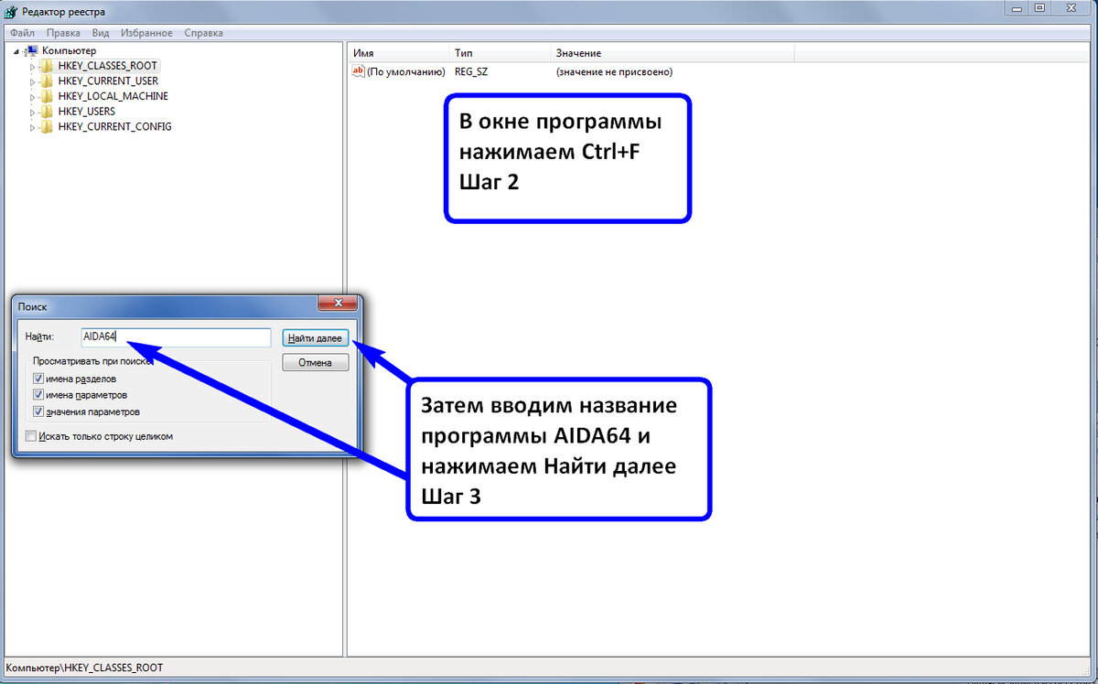Click the Registry Editor title bar icon
Viewport: 1098px width, 684px height.
point(10,12)
